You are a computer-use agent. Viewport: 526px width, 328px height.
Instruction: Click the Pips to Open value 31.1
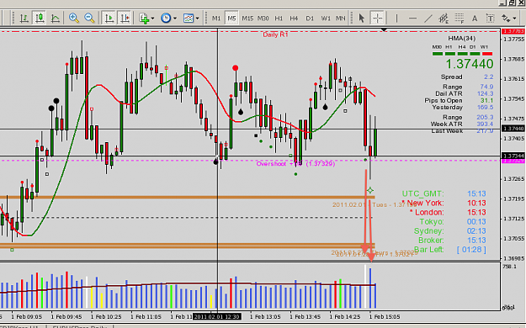click(486, 100)
